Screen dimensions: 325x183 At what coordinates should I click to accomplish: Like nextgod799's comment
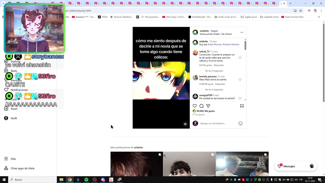click(x=240, y=98)
